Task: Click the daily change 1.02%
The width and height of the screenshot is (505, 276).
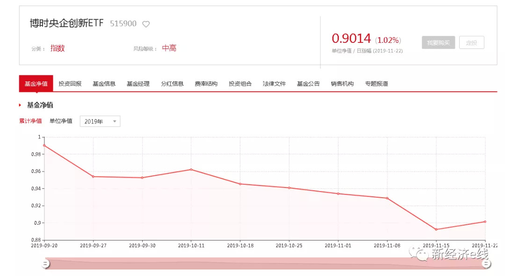Action: click(x=388, y=40)
